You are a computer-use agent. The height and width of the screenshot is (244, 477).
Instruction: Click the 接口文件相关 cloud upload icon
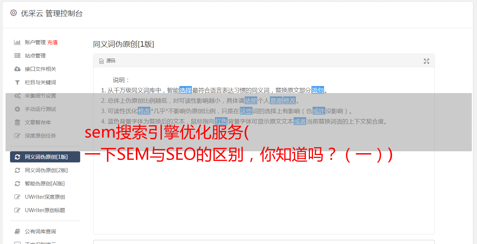click(x=17, y=69)
